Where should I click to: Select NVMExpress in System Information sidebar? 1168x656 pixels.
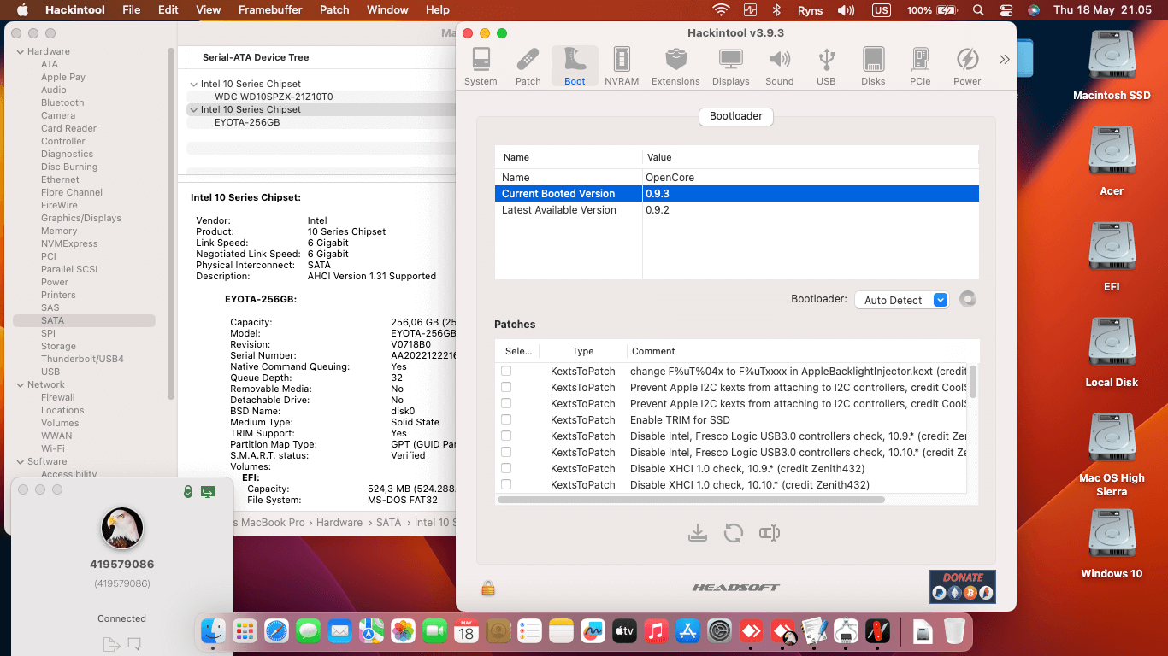(x=69, y=243)
